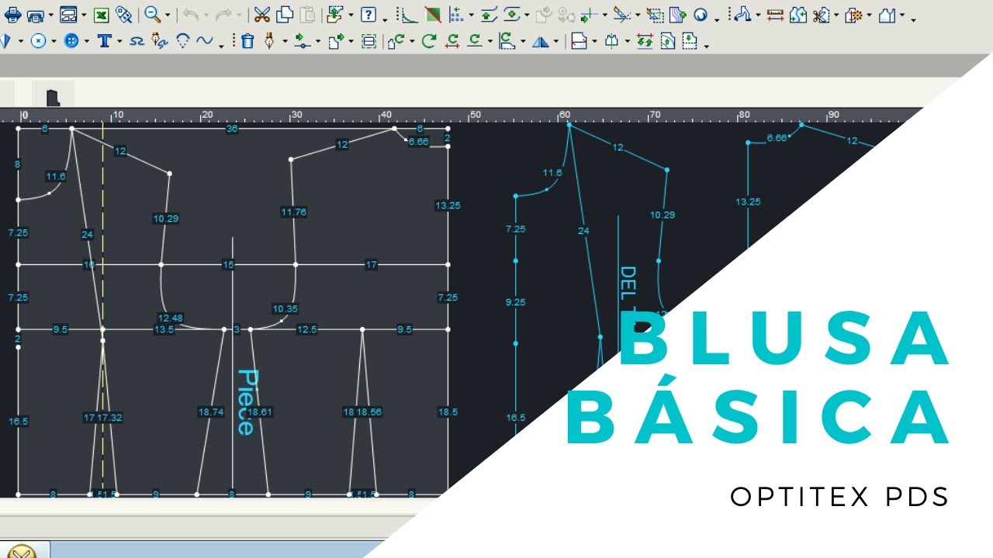Click the "36" top width label

click(231, 129)
